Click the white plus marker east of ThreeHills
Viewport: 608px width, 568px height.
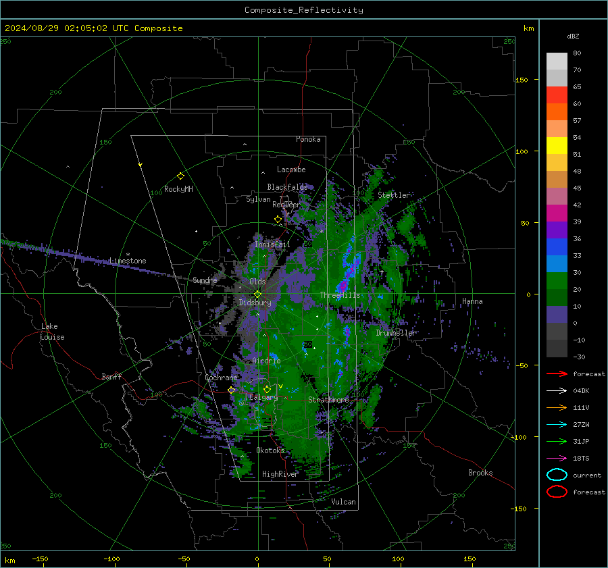[382, 272]
